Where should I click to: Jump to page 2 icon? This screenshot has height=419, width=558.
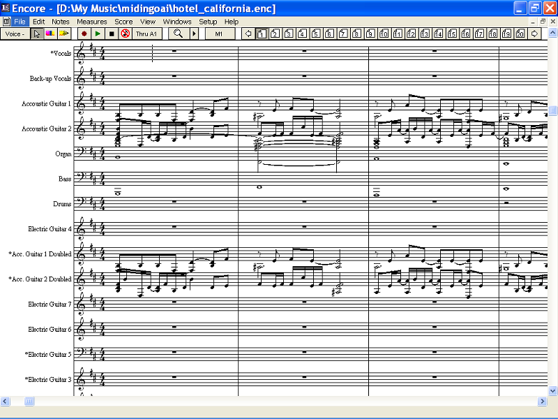coord(275,34)
